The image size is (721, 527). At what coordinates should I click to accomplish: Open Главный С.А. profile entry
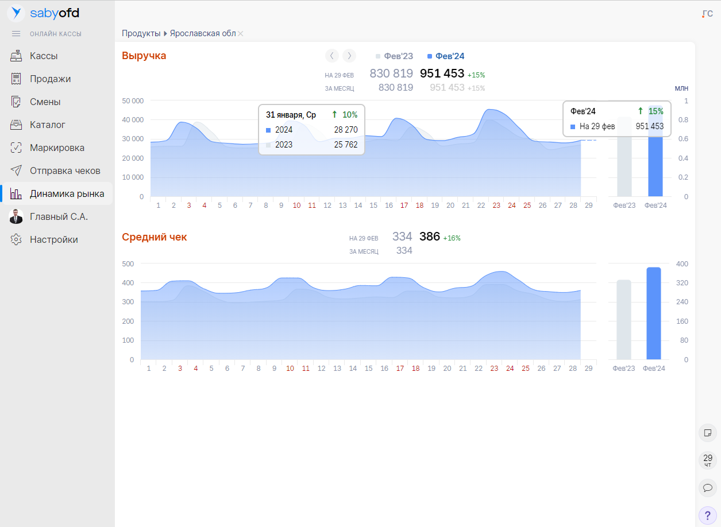(x=59, y=216)
